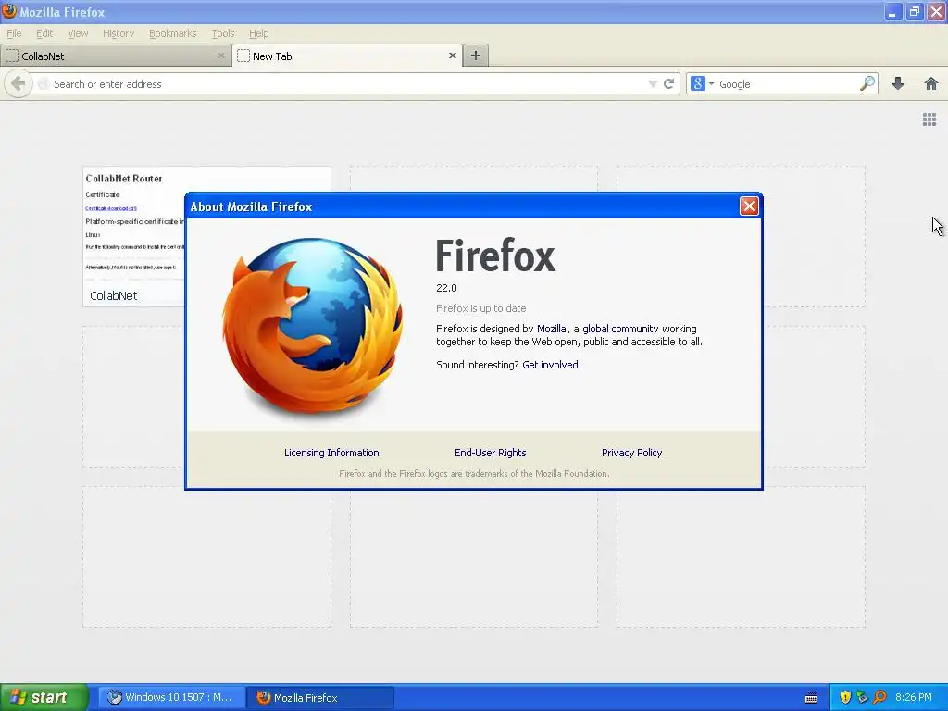Click the Firefox logo in About dialog
This screenshot has height=711, width=948.
[313, 327]
